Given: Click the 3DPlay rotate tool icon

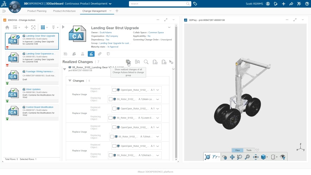Looking at the screenshot, I should pos(225,157).
